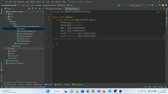
Task: Collapse all in Project panel
Action: pos(36,9)
